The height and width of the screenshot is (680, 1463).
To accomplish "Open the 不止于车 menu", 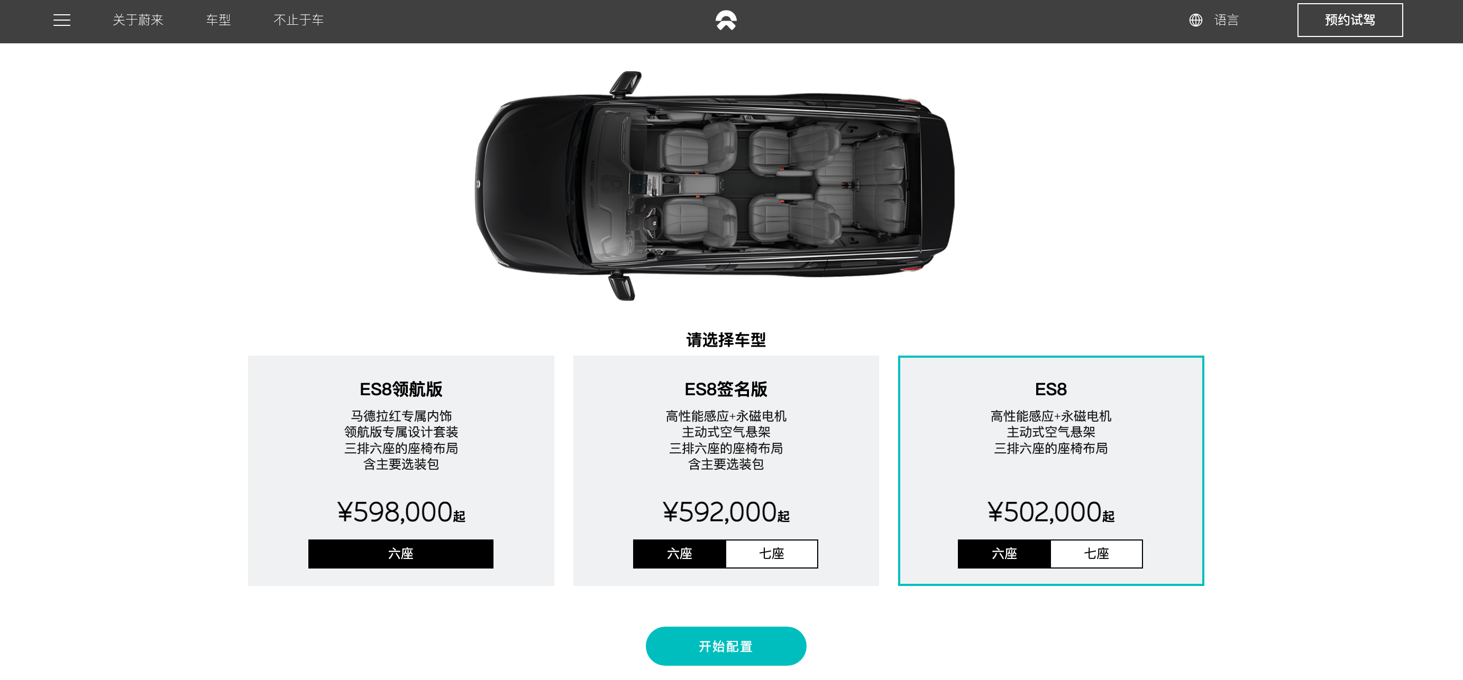I will pyautogui.click(x=299, y=21).
